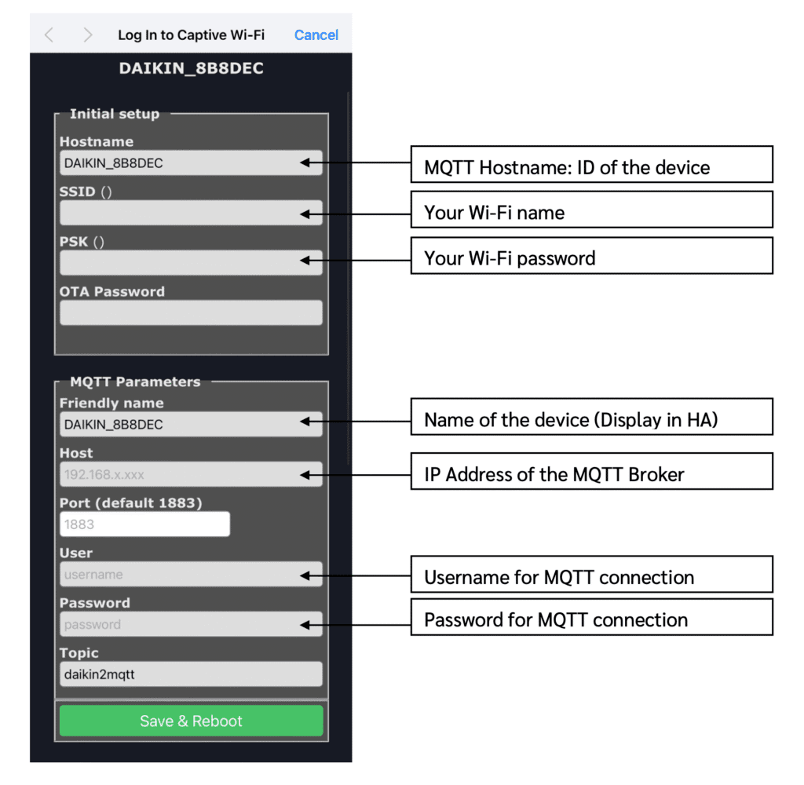Image resolution: width=804 pixels, height=785 pixels.
Task: Click the DAIKIN_8B8DEC page heading
Action: tap(191, 68)
